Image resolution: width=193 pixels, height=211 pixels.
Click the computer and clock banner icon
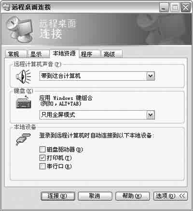tap(20, 29)
